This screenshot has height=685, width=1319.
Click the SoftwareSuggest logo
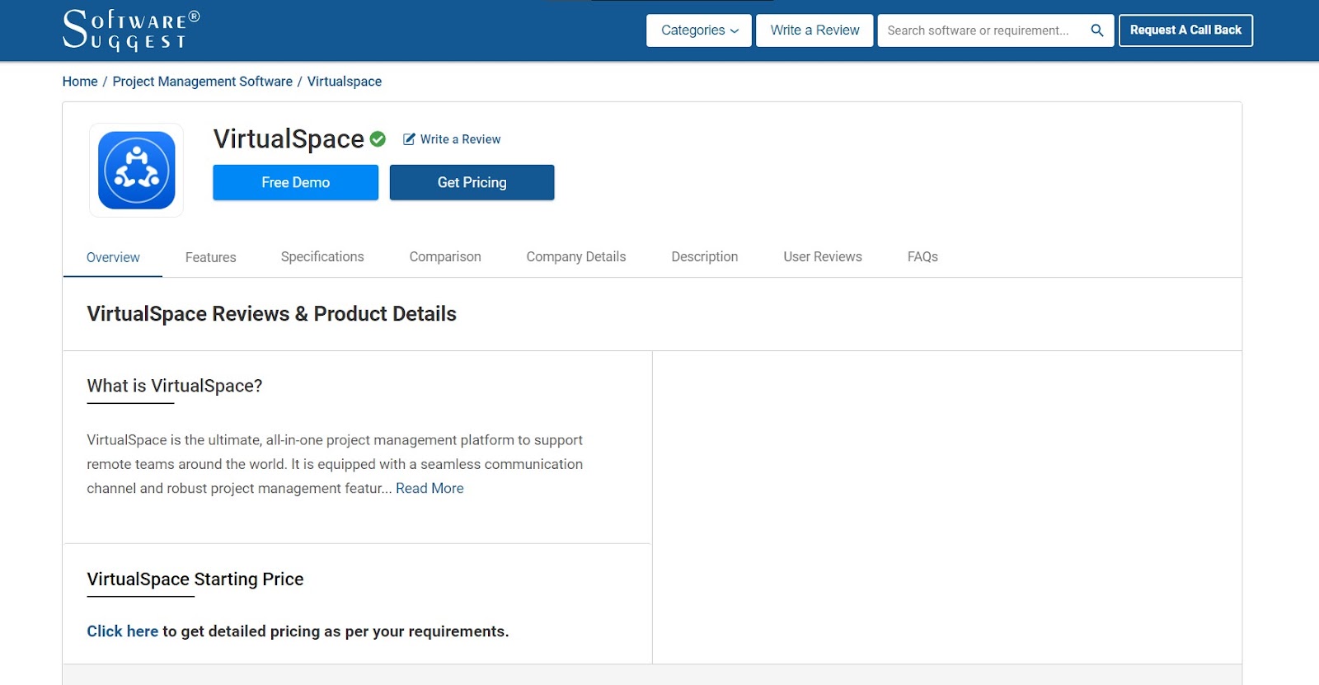tap(131, 30)
